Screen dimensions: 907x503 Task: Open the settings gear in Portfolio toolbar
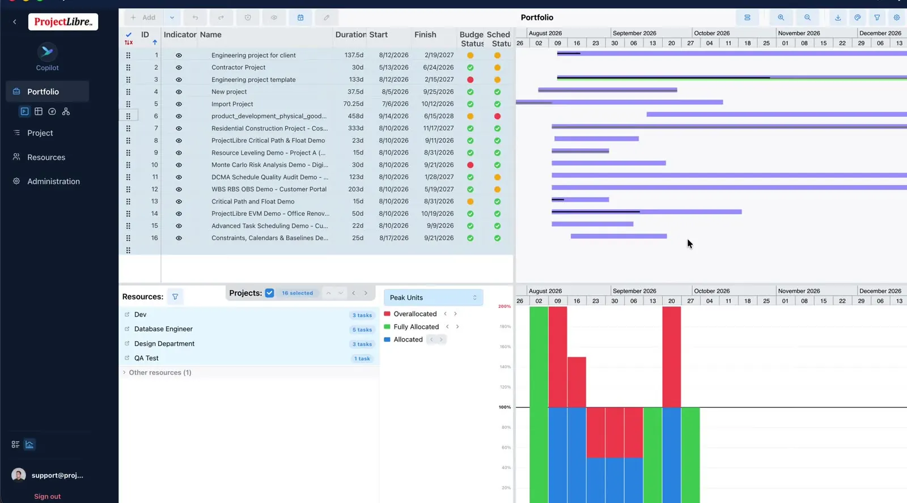(x=897, y=18)
